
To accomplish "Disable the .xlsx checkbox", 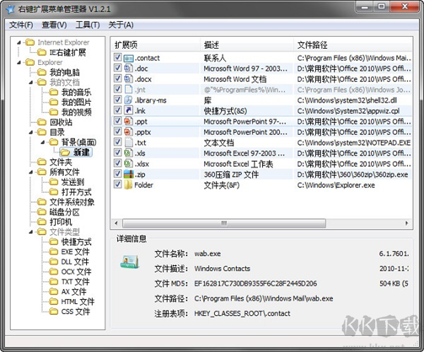I will tap(117, 163).
